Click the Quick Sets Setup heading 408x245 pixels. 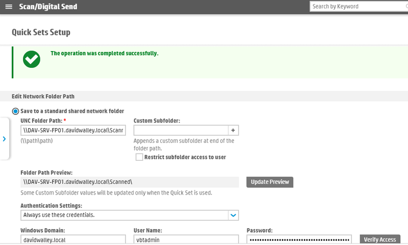[x=41, y=32]
